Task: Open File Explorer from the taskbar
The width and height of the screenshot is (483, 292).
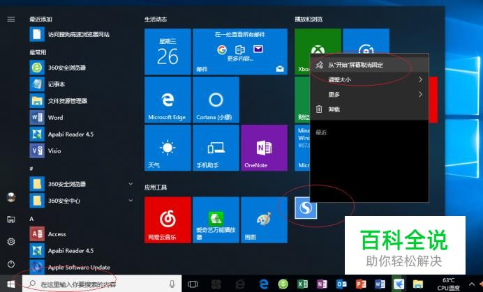Action: point(418,284)
